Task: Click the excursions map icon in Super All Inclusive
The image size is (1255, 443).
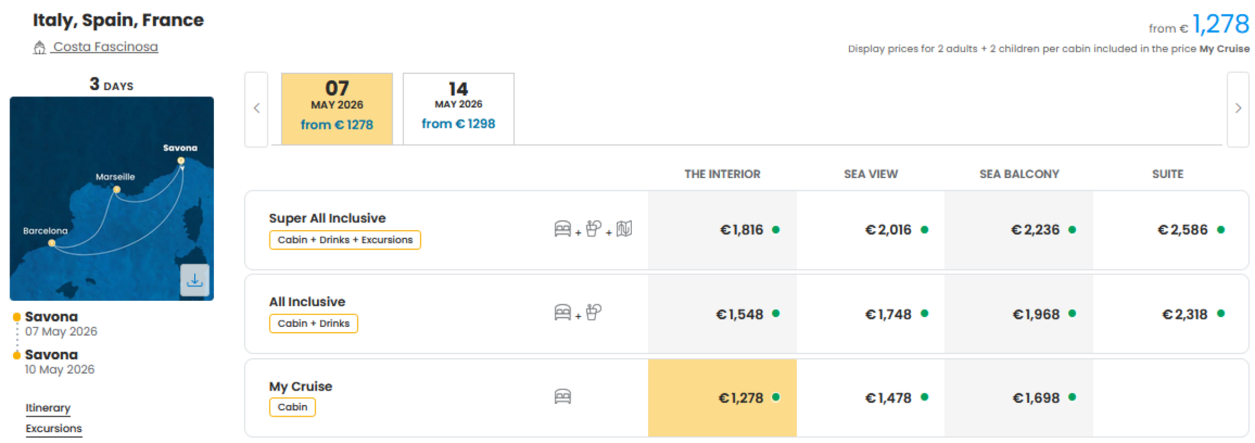Action: [x=624, y=229]
